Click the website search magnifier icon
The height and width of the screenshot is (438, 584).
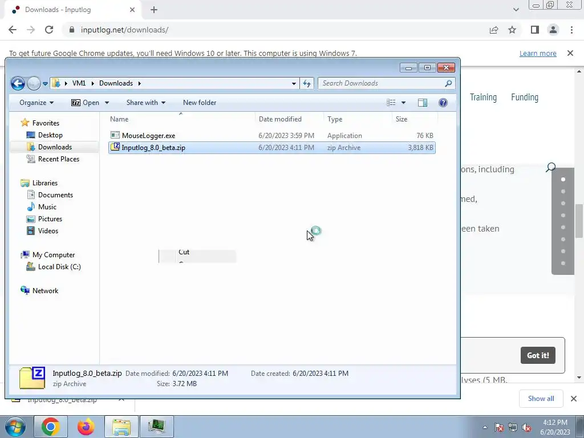pos(550,167)
